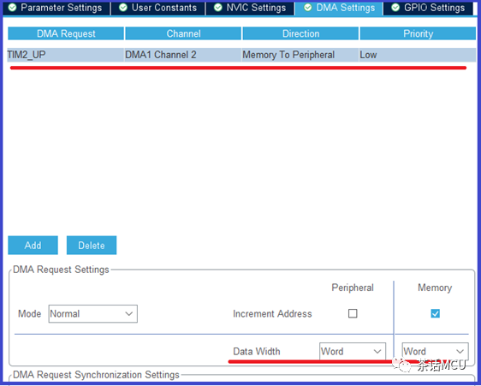Click the User Constants green check icon

[x=123, y=8]
